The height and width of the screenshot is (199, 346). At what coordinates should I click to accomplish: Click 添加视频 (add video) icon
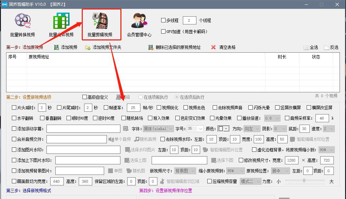tap(57, 47)
